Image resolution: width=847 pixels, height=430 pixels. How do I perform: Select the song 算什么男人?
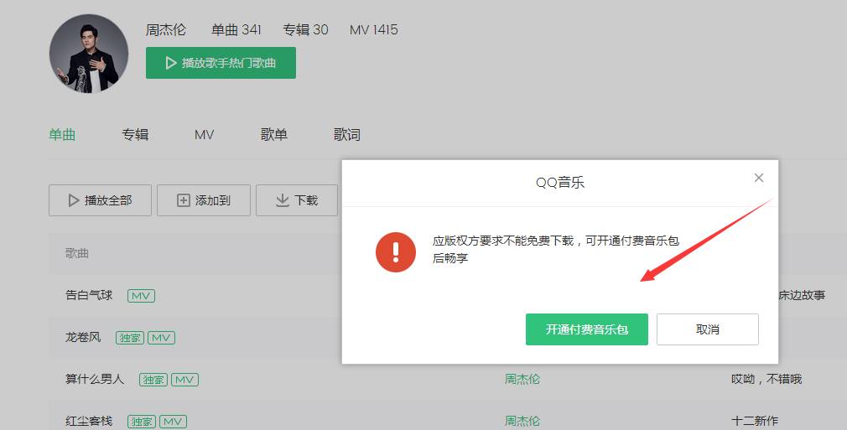click(x=95, y=379)
